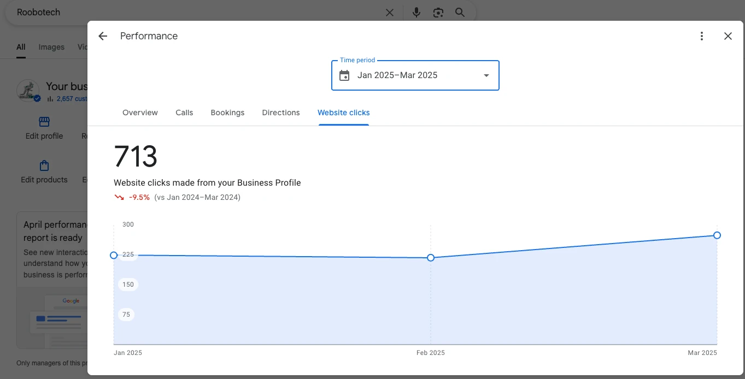Click the Jan 2025 x-axis label

point(128,353)
